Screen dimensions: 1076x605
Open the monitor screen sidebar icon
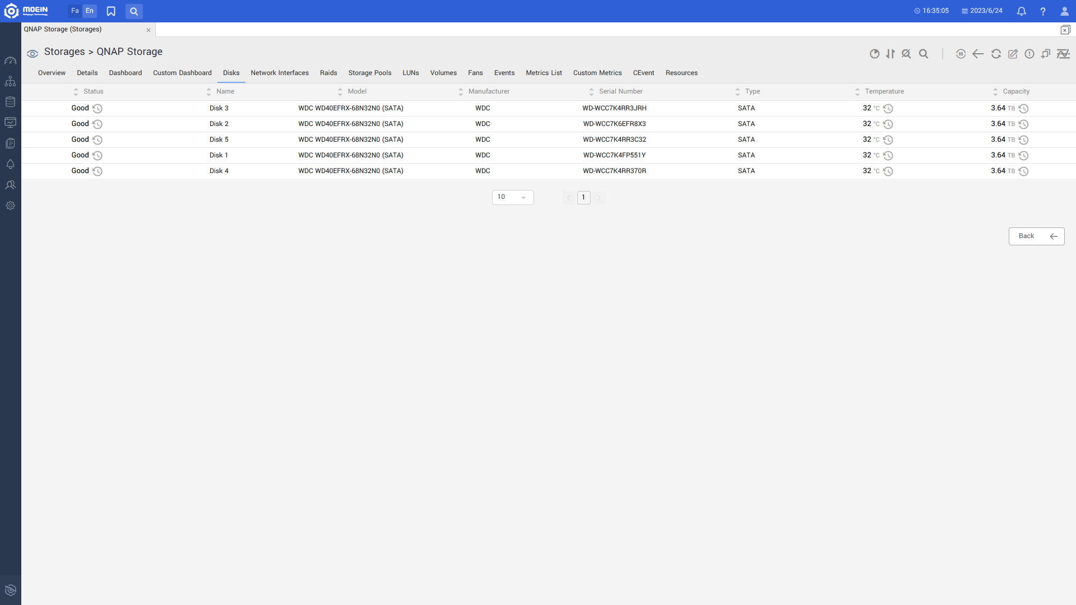(x=10, y=123)
